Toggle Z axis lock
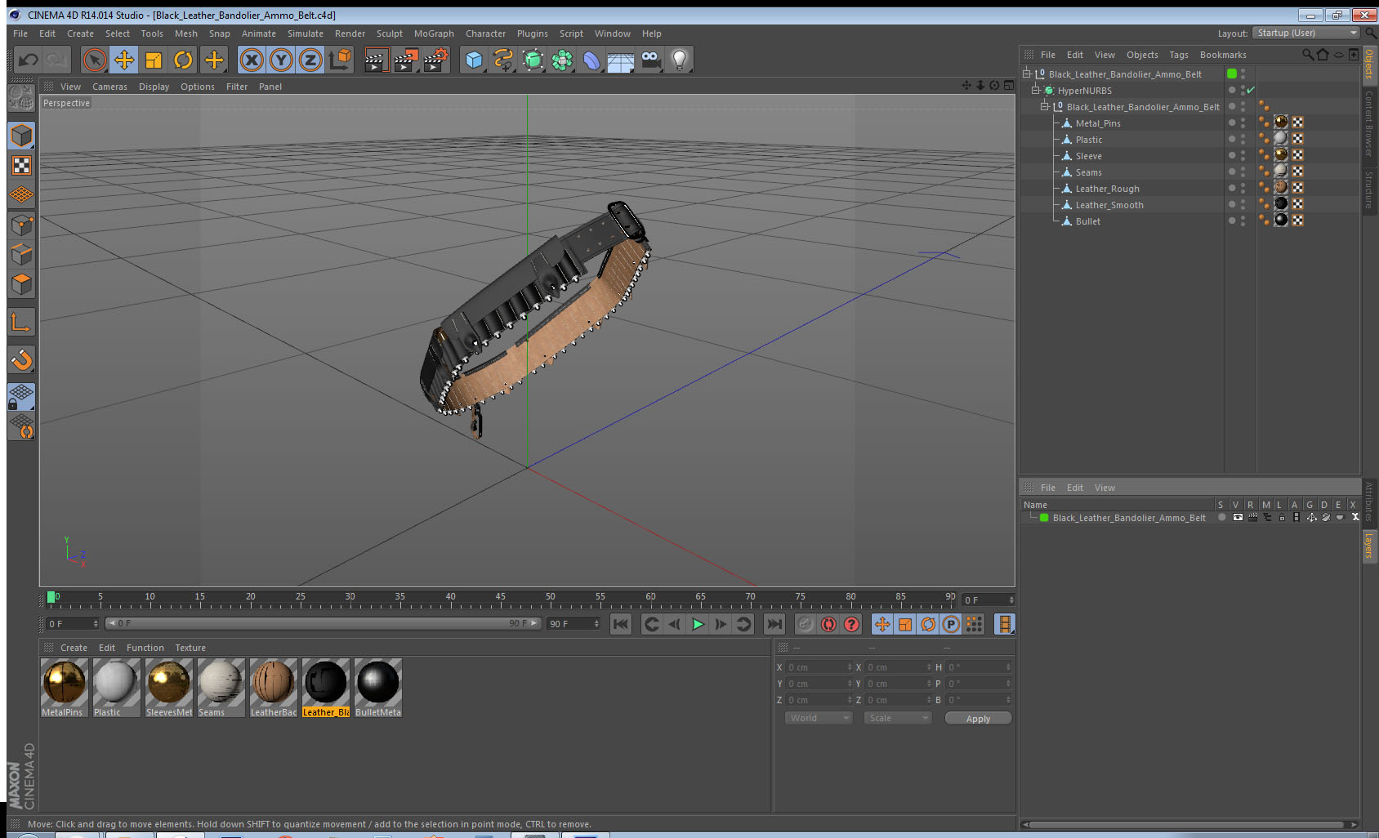This screenshot has height=838, width=1379. (310, 60)
